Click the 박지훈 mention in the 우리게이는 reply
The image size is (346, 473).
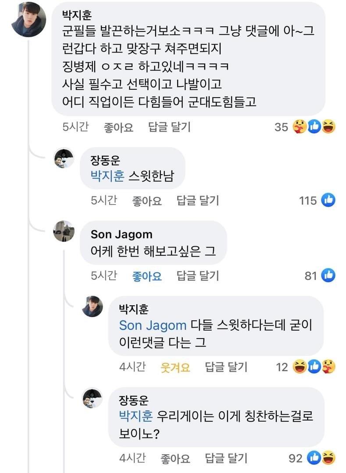point(136,417)
